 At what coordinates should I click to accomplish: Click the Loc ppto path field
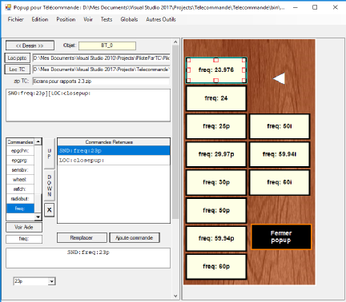101,58
